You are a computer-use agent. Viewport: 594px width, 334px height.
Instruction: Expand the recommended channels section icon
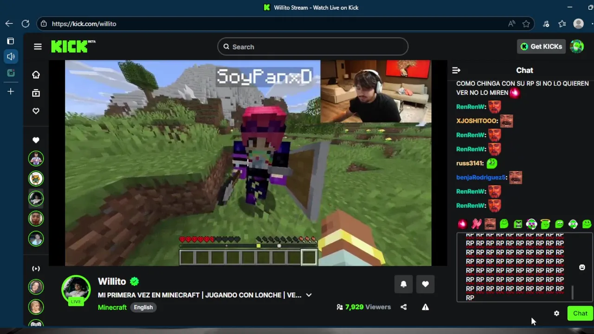(36, 269)
